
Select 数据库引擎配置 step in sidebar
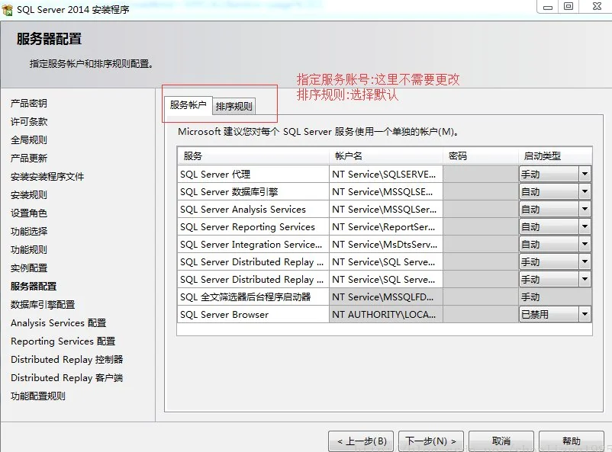click(43, 304)
